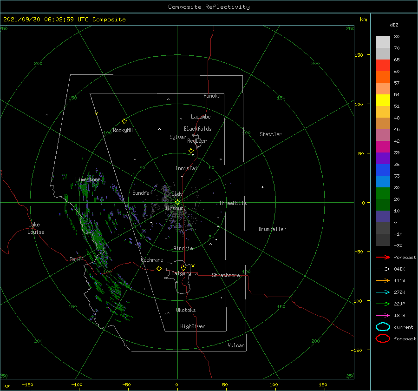
Task: Click the white 04DK arrow in legend
Action: [383, 269]
